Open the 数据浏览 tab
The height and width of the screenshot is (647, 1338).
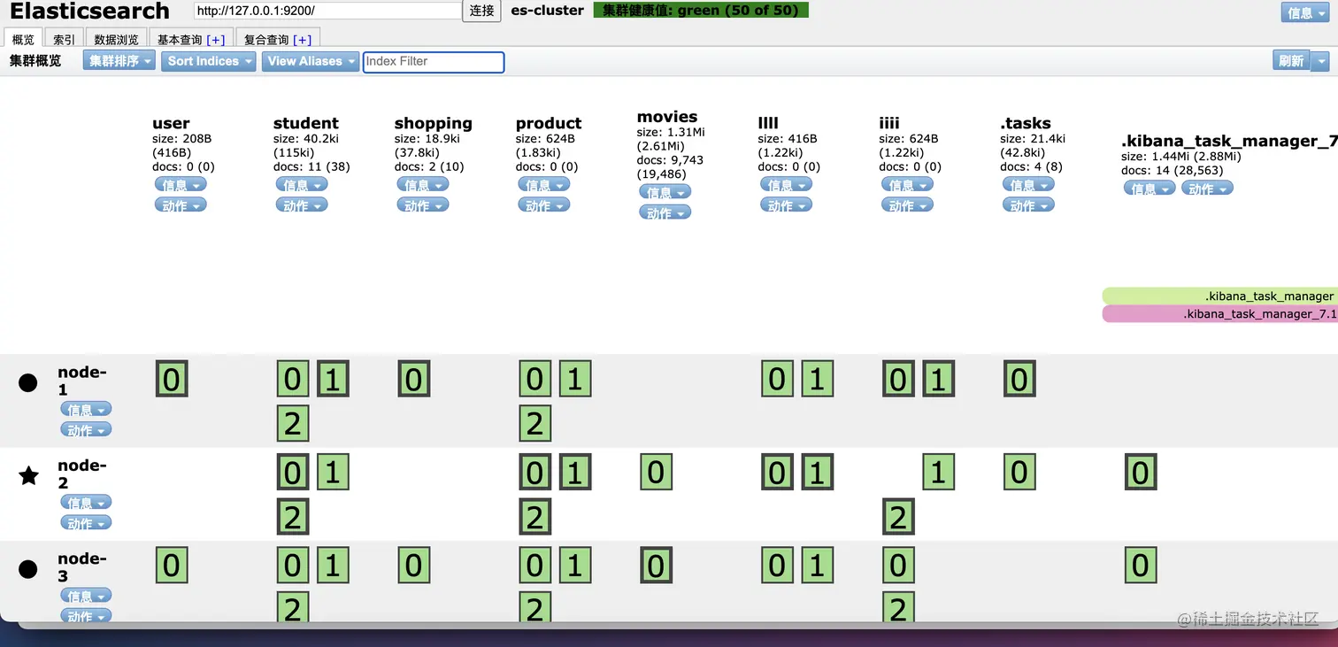pos(116,40)
